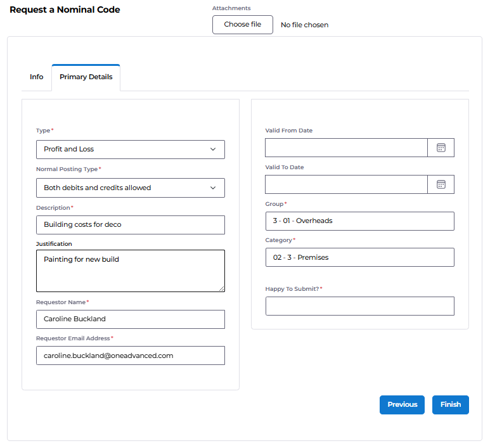Screen dimensions: 483x448
Task: Click the Valid From Date input box
Action: 346,148
